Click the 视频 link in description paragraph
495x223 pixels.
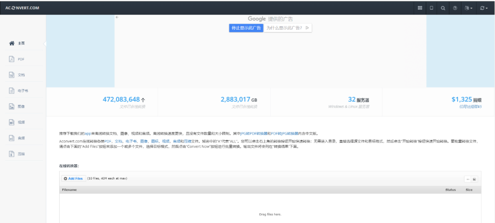coord(166,141)
